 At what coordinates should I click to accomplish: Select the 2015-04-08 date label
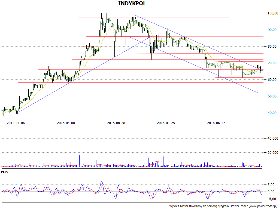(x=66, y=123)
